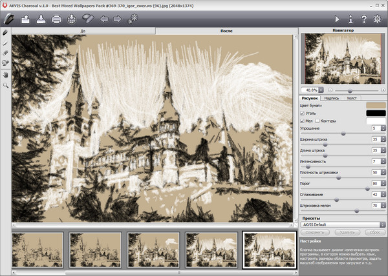Click the open image icon in toolbar
Screen dimensions: 388x276
pos(26,19)
